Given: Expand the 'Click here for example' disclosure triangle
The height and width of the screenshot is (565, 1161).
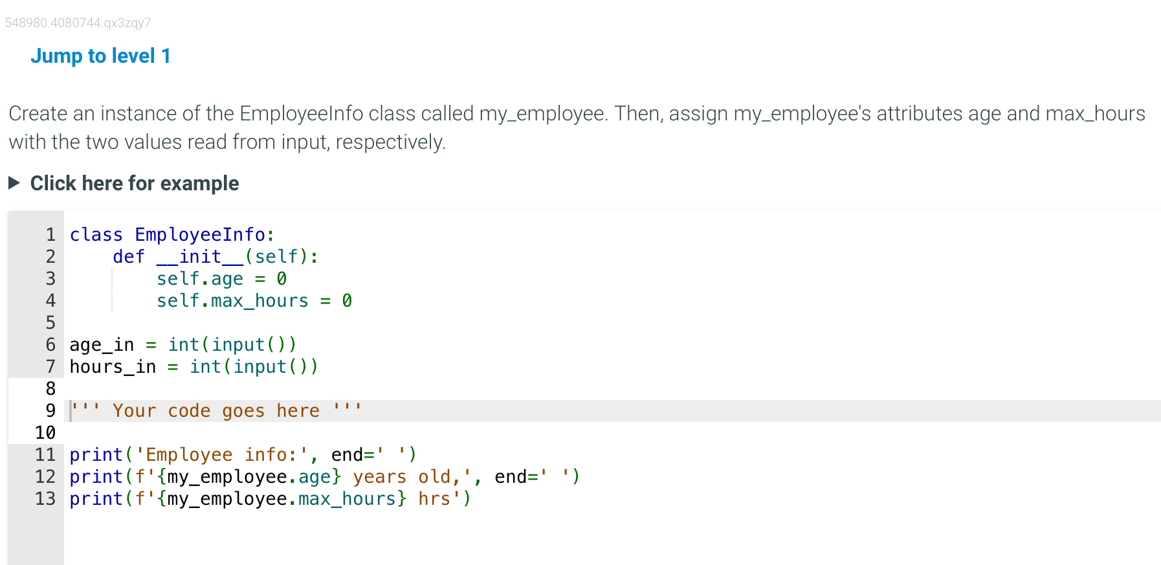Looking at the screenshot, I should click(14, 183).
